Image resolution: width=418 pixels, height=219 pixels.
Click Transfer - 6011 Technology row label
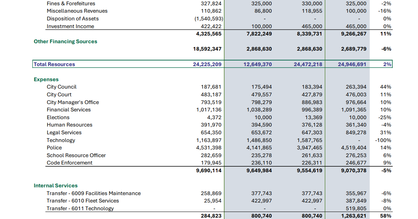click(x=80, y=208)
